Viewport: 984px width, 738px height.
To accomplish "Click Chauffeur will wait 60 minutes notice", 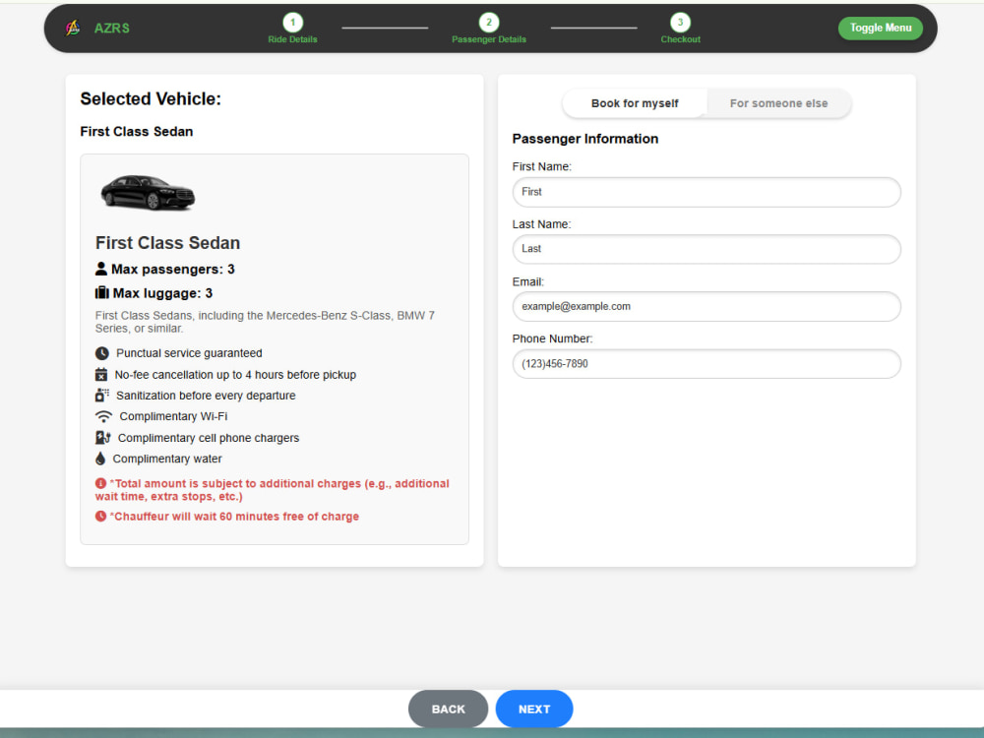I will [x=234, y=517].
